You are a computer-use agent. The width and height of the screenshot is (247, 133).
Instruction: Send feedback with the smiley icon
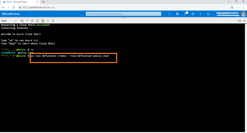tap(208, 14)
